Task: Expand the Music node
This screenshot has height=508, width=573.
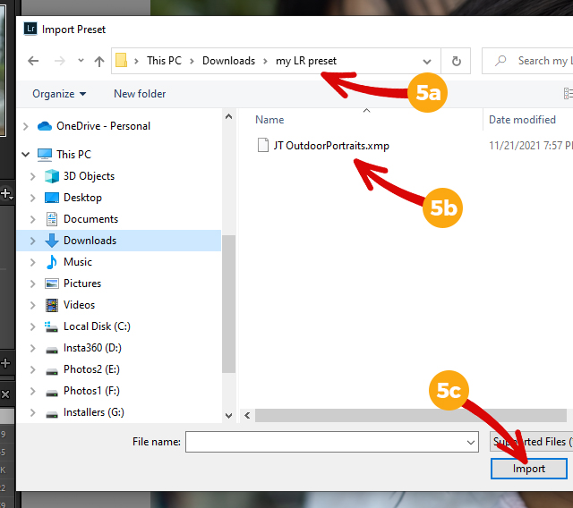Action: (33, 262)
